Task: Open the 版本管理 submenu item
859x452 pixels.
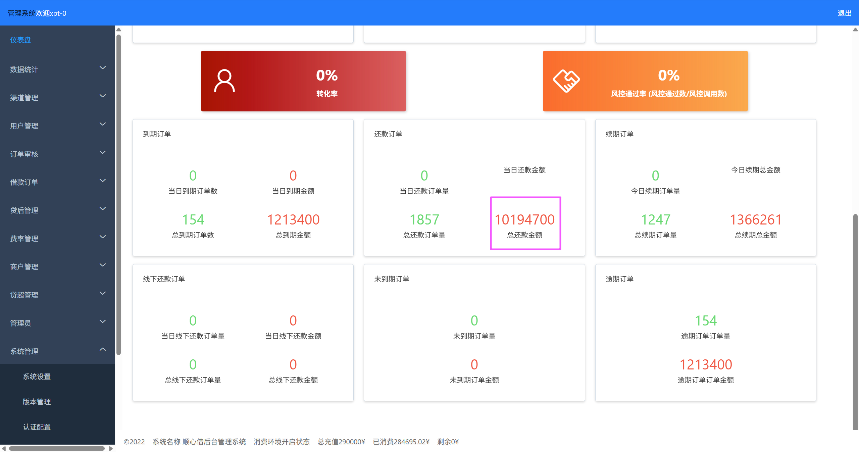Action: 37,402
